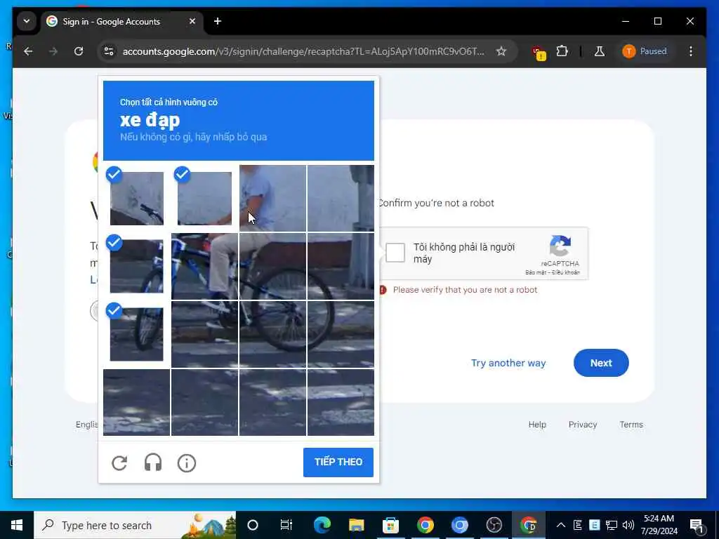View site information in the address bar
Screen dimensions: 719x539
pyautogui.click(x=109, y=51)
